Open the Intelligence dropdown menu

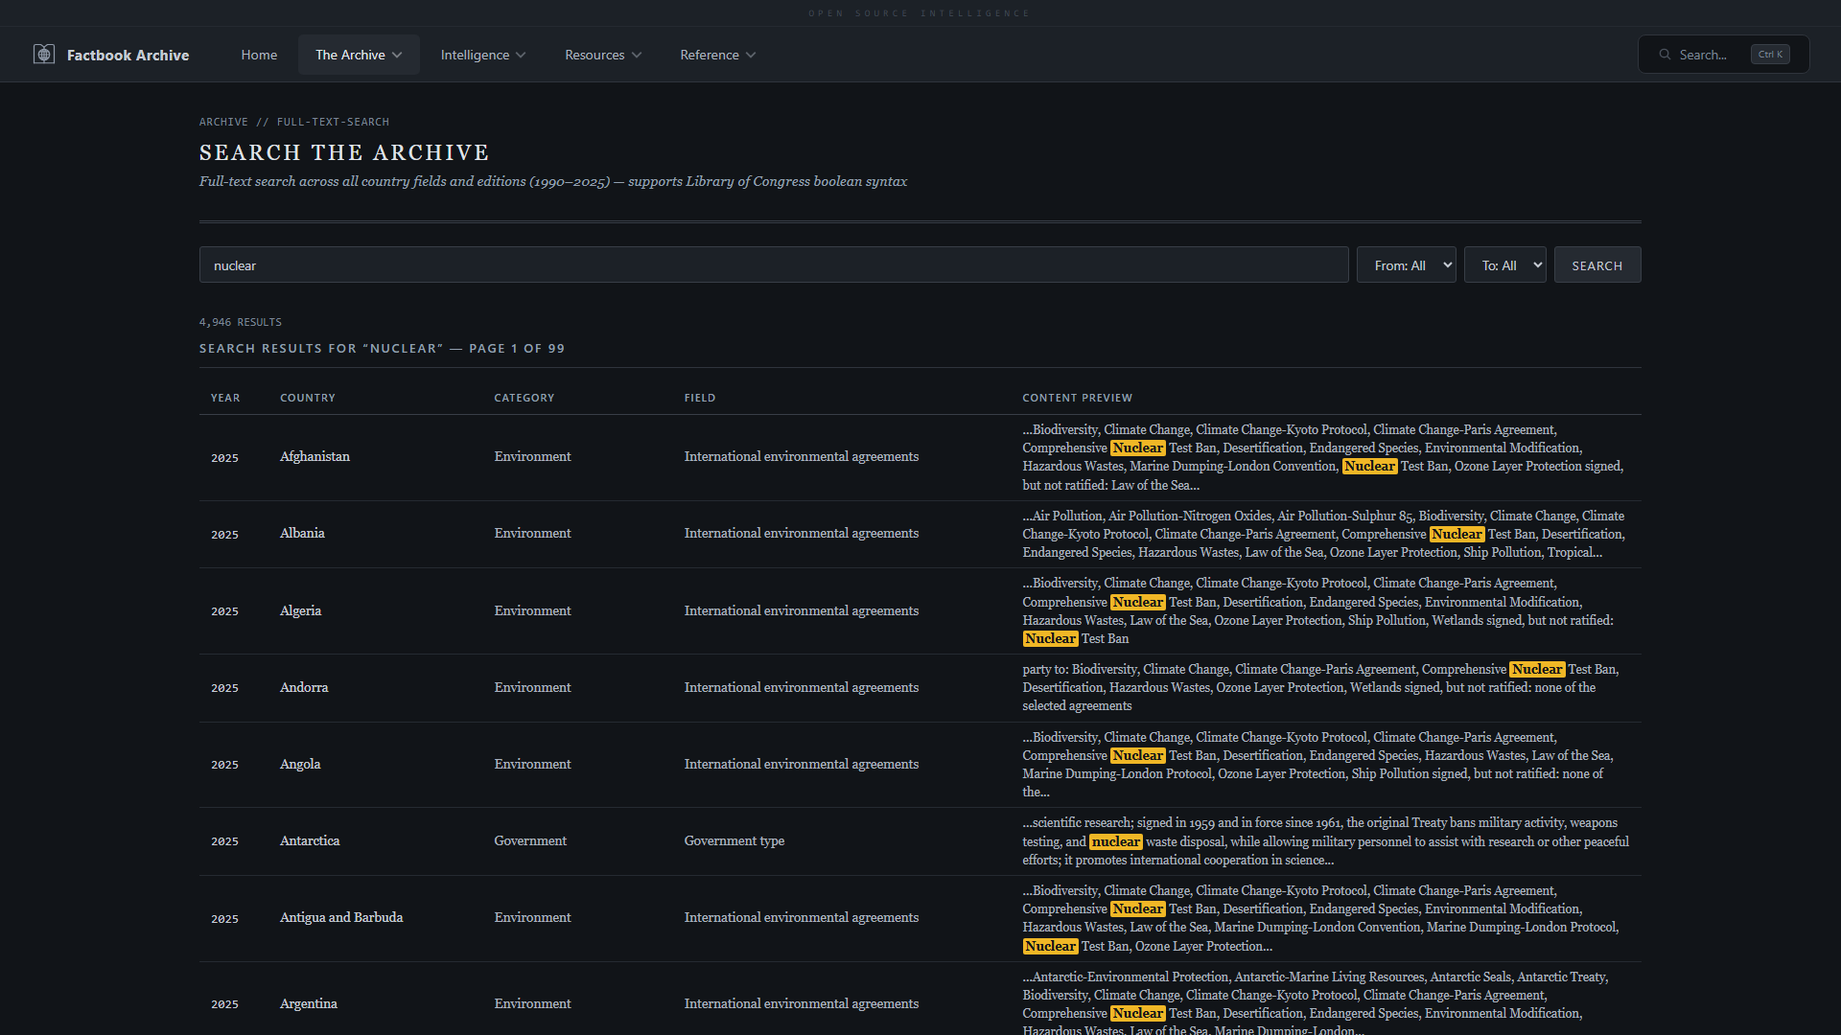click(x=482, y=55)
